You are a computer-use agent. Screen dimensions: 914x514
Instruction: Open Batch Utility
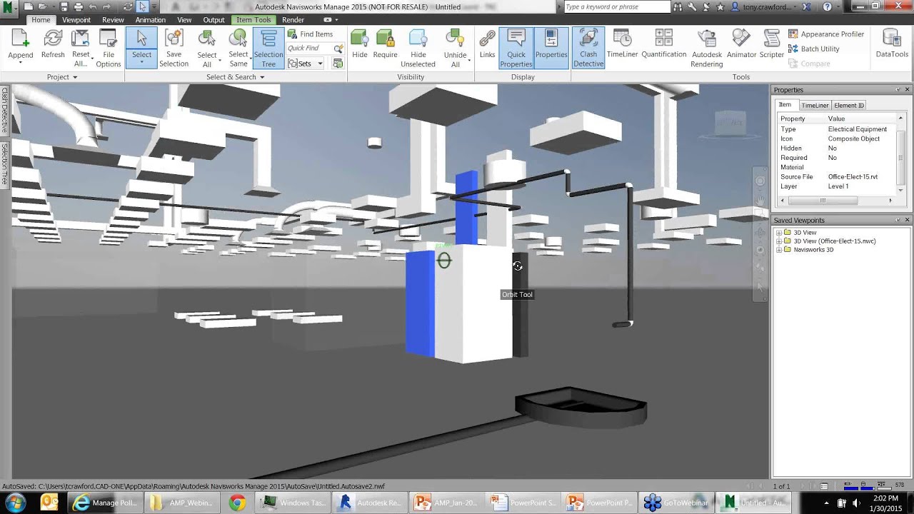pos(814,49)
